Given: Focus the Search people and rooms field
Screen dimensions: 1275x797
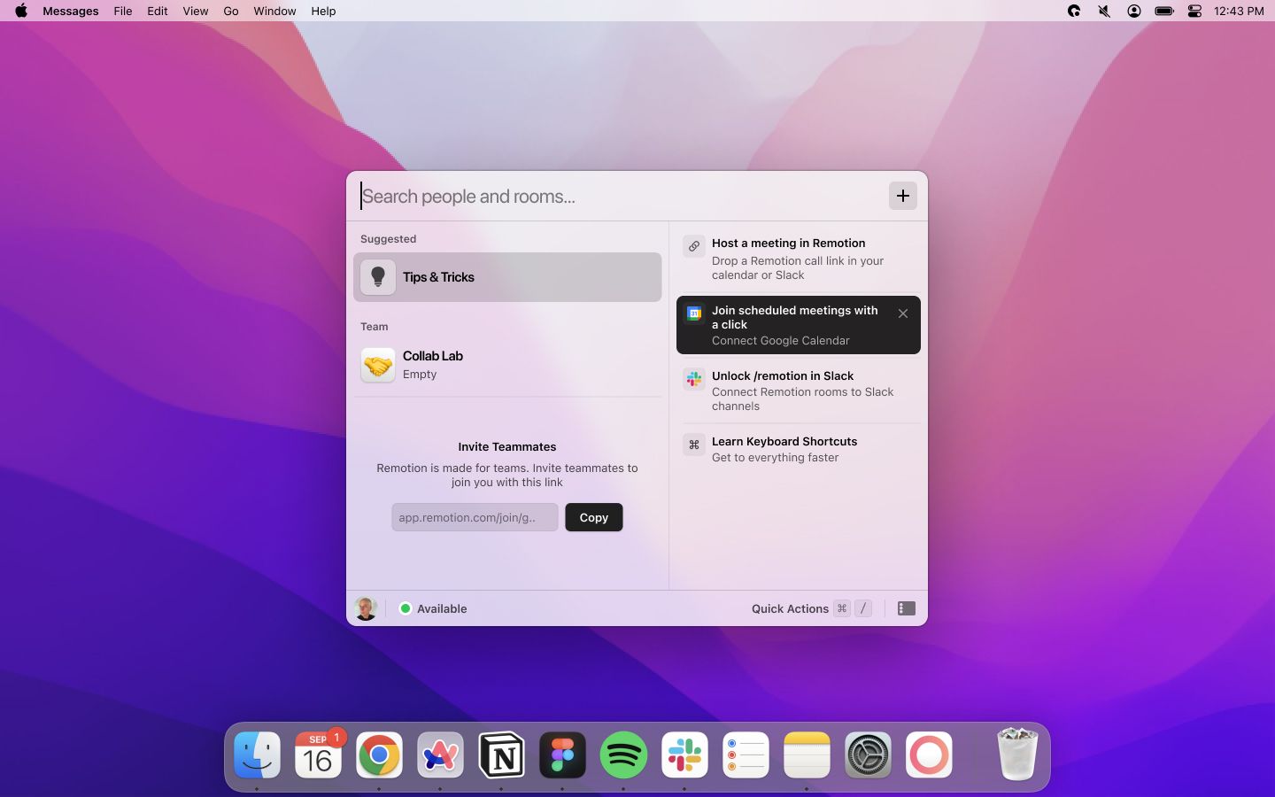Looking at the screenshot, I should click(x=620, y=197).
